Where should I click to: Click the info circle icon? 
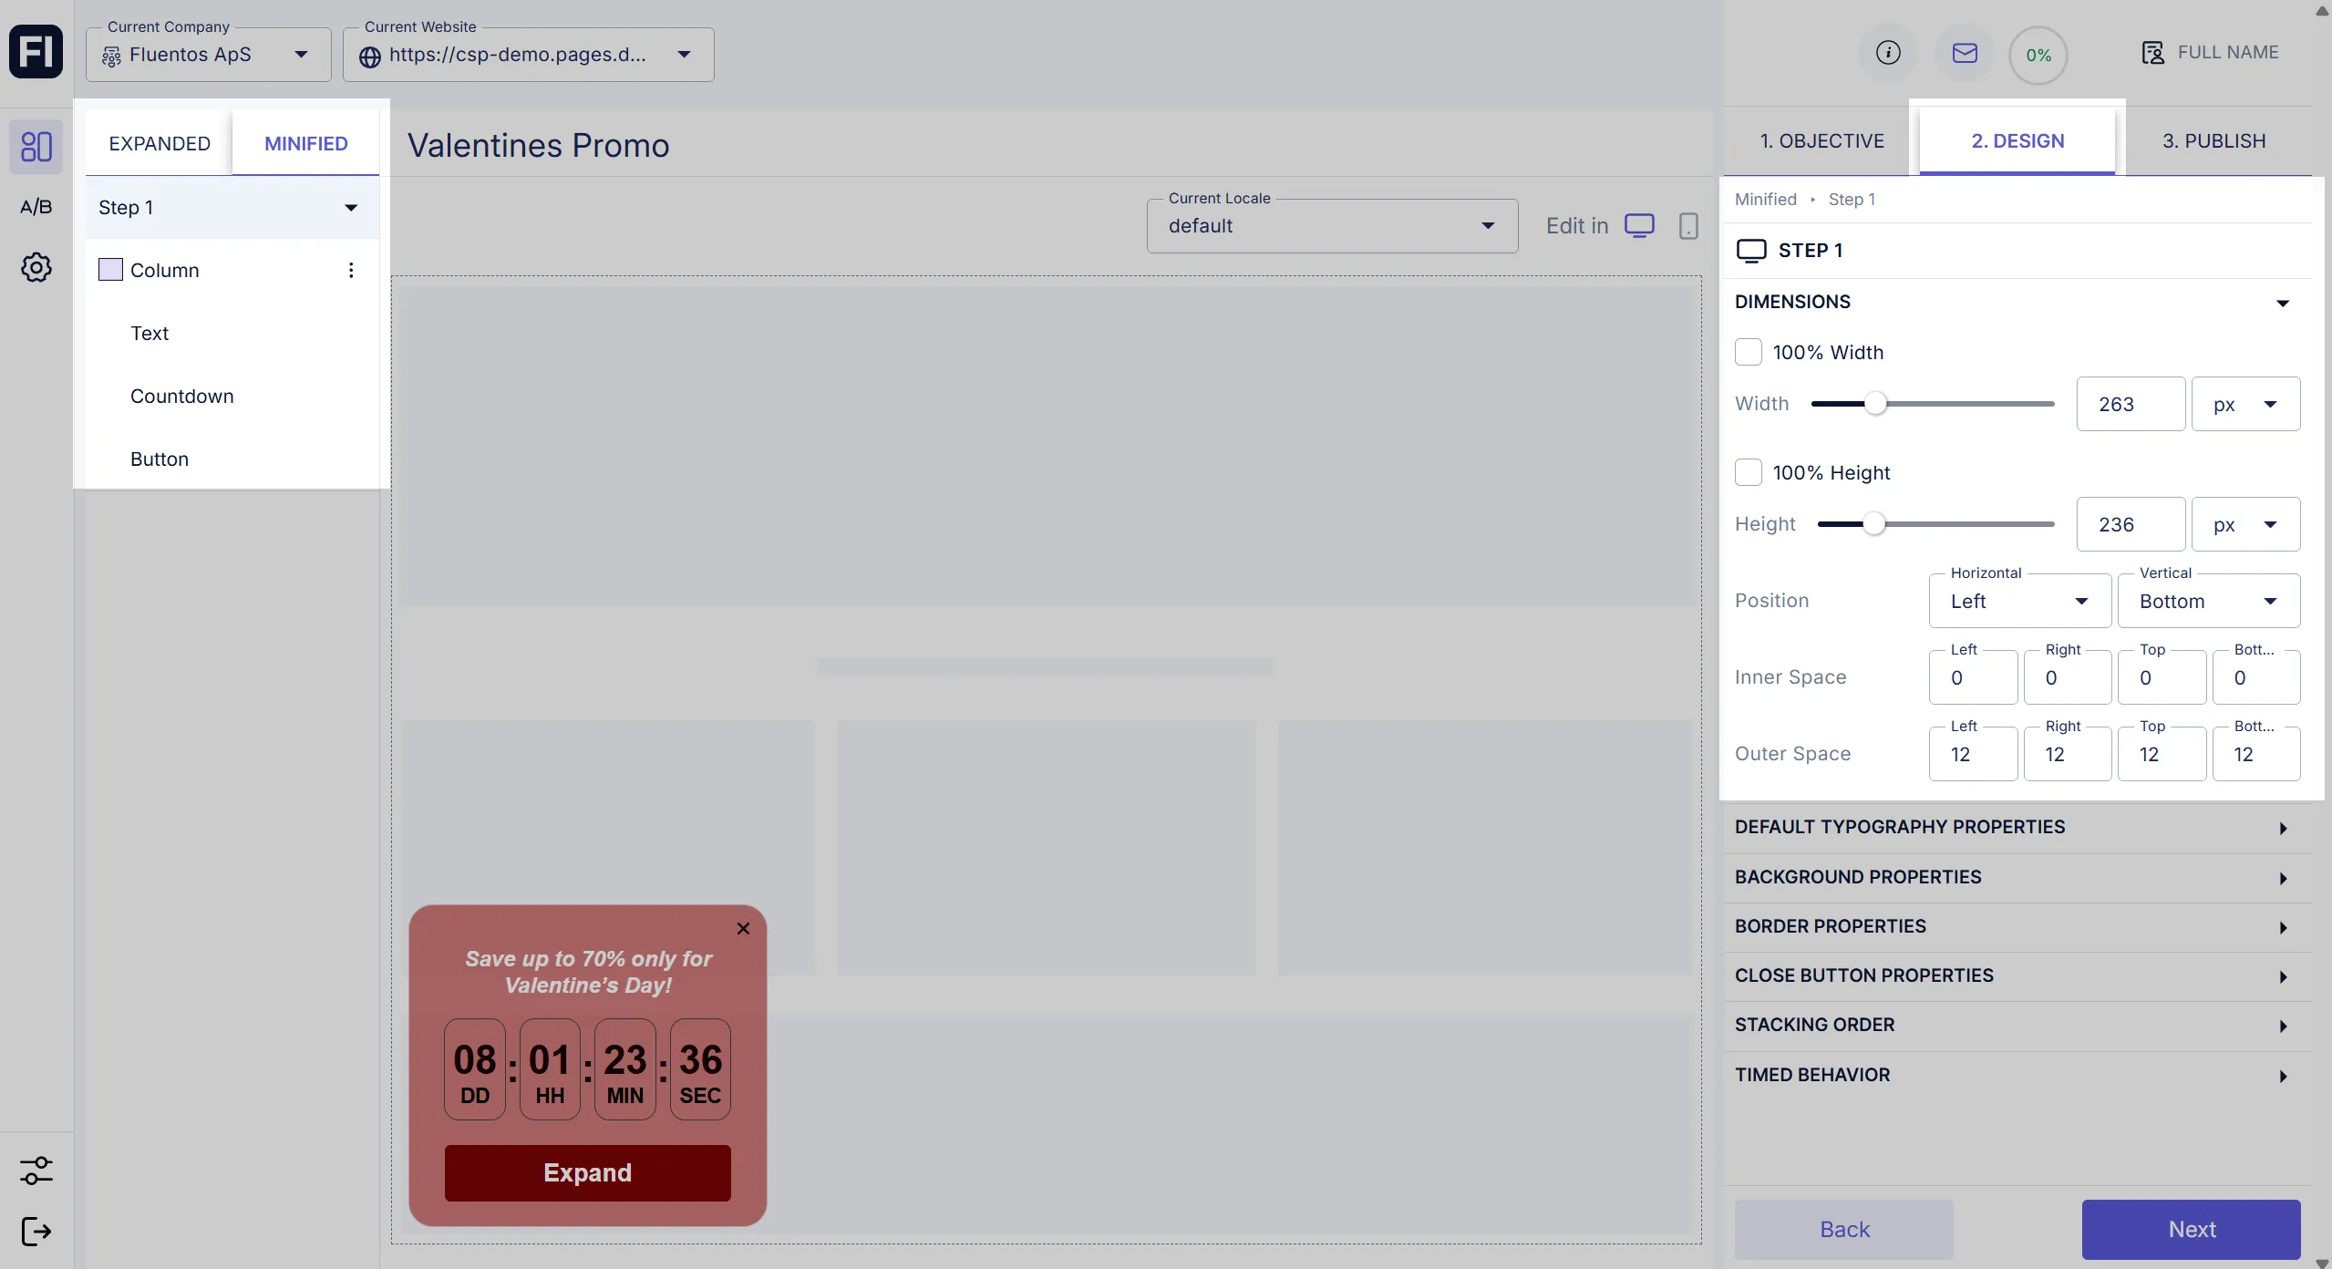(x=1888, y=53)
